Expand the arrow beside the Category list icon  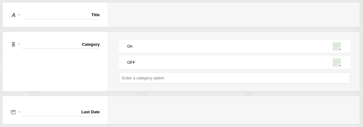[19, 45]
